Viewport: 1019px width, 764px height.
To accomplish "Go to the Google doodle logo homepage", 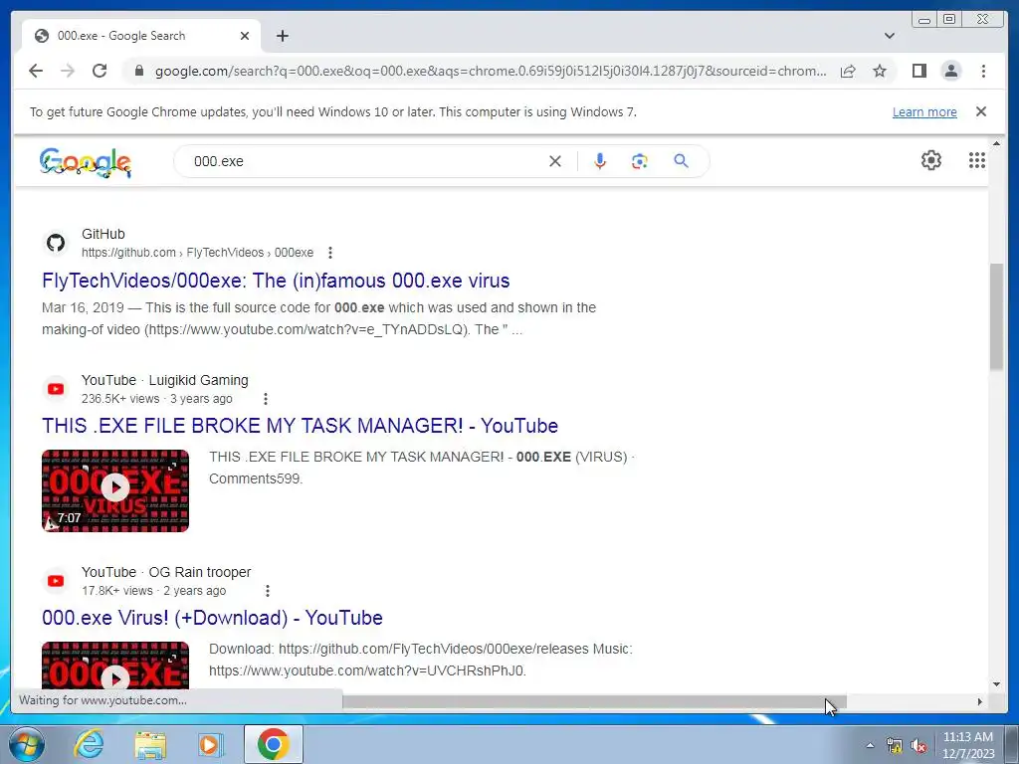I will tap(86, 162).
